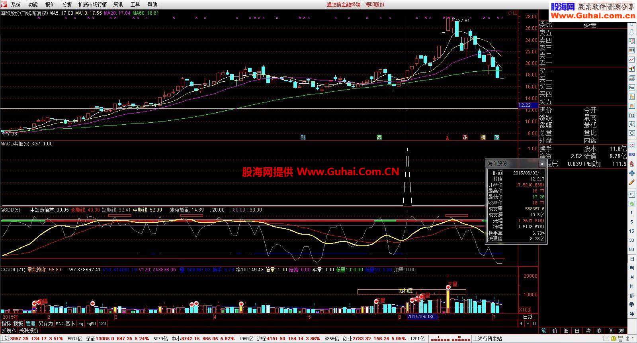Open the 帮助 menu
Image resolution: width=637 pixels, height=343 pixels.
point(152,4)
